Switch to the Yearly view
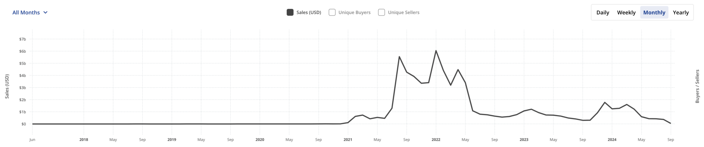This screenshot has height=147, width=704. tap(681, 12)
